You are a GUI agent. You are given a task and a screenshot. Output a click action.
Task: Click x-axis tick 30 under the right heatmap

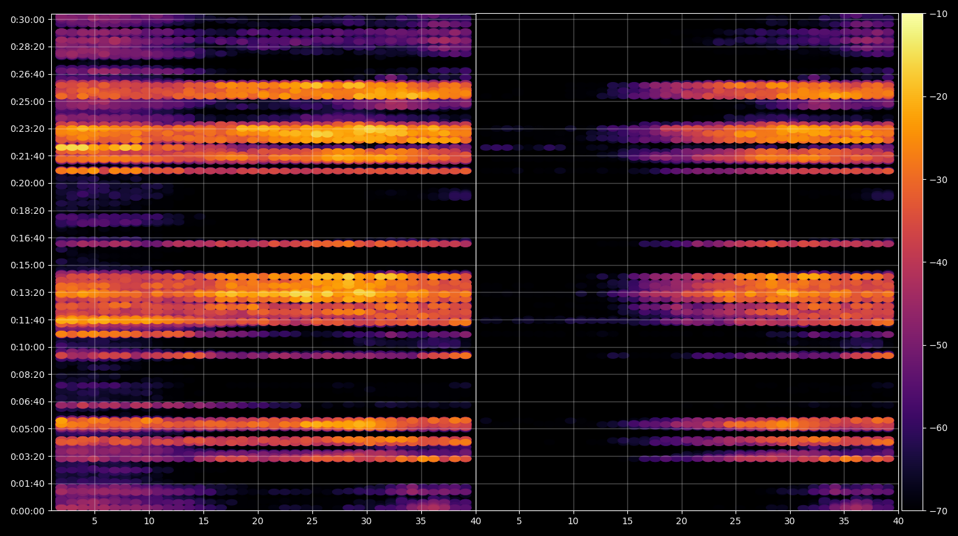789,522
